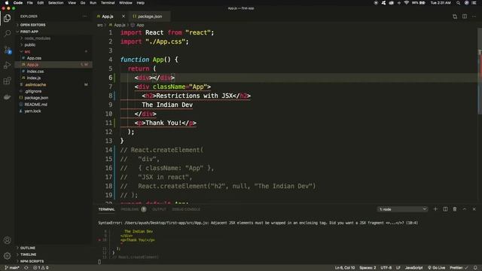Change indentation Spaces: 2
Image resolution: width=482 pixels, height=271 pixels.
click(x=368, y=268)
